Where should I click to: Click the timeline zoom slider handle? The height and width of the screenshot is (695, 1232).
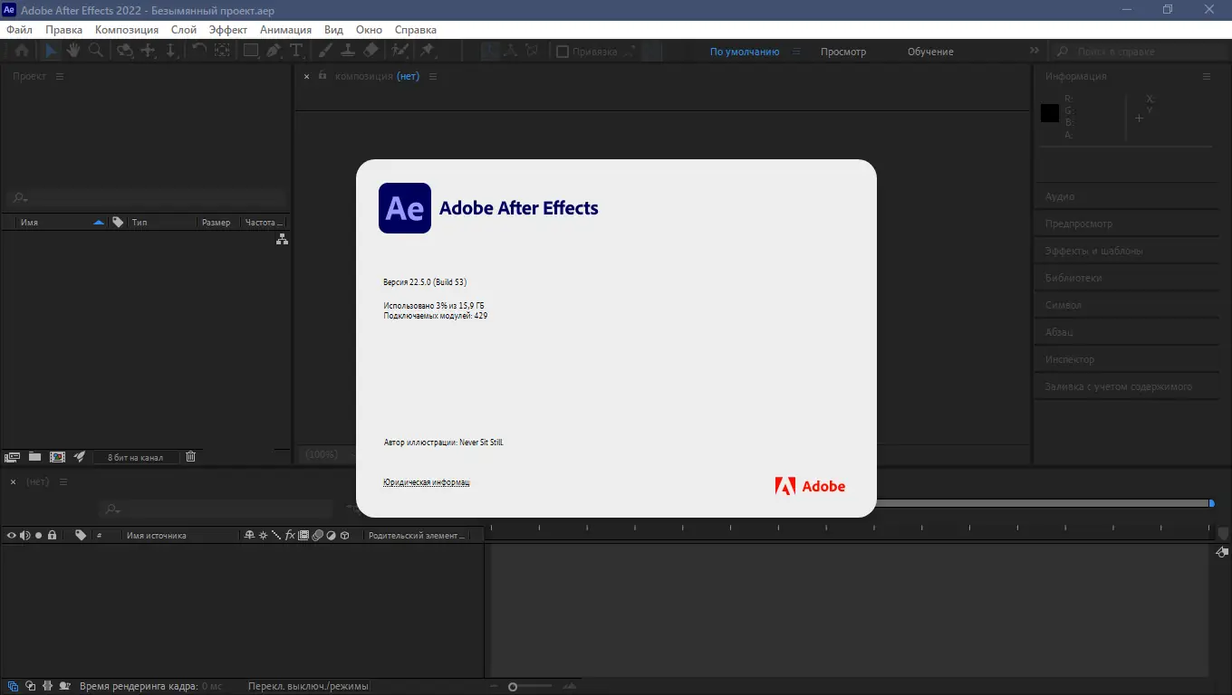tap(512, 687)
